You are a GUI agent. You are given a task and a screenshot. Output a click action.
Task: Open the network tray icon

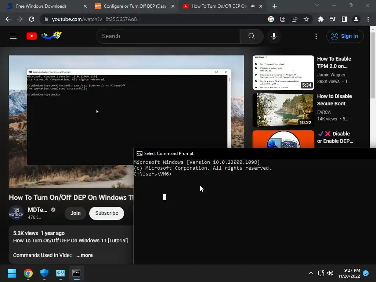tap(321, 273)
